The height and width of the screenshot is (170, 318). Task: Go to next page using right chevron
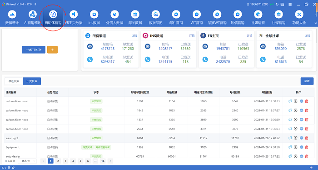click(x=110, y=161)
